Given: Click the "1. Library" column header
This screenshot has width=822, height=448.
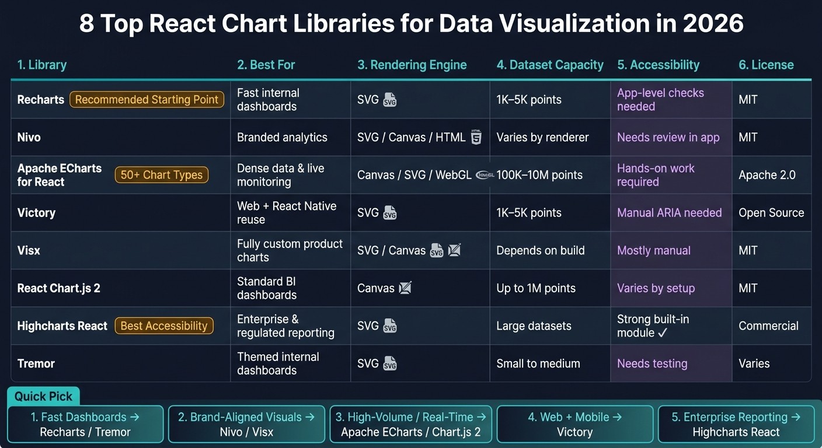Looking at the screenshot, I should (x=41, y=65).
